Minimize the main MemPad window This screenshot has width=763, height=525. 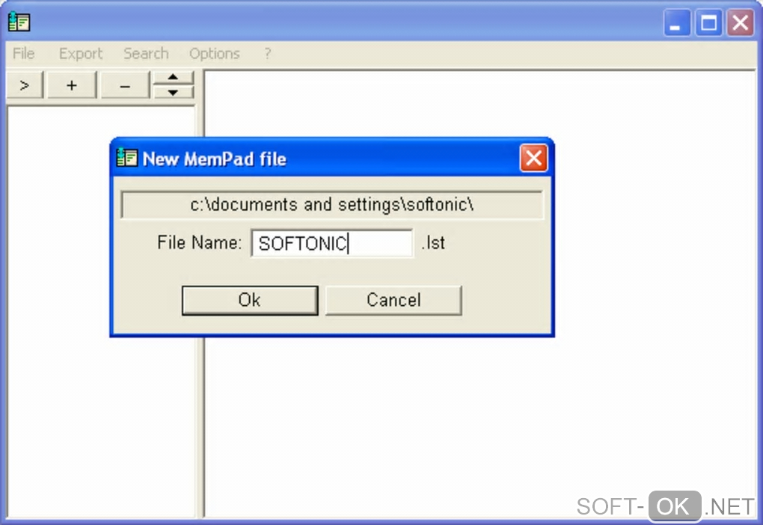(677, 22)
